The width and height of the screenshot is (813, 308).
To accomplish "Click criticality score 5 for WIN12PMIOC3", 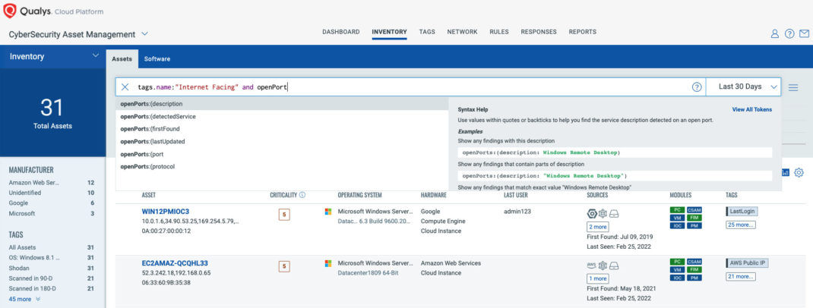I will click(x=284, y=215).
